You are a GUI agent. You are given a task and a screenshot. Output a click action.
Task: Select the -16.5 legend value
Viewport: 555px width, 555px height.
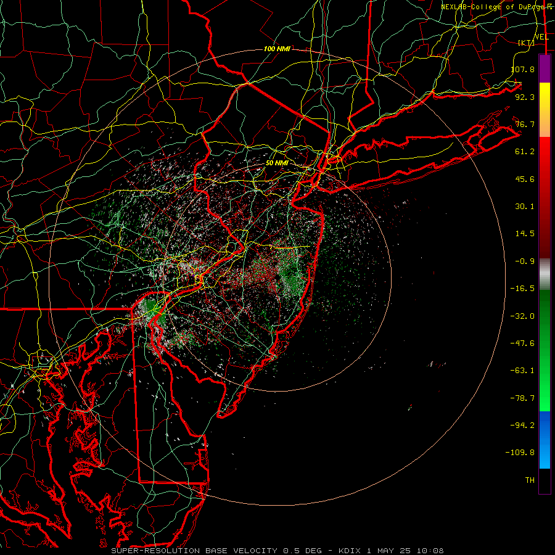pyautogui.click(x=523, y=289)
